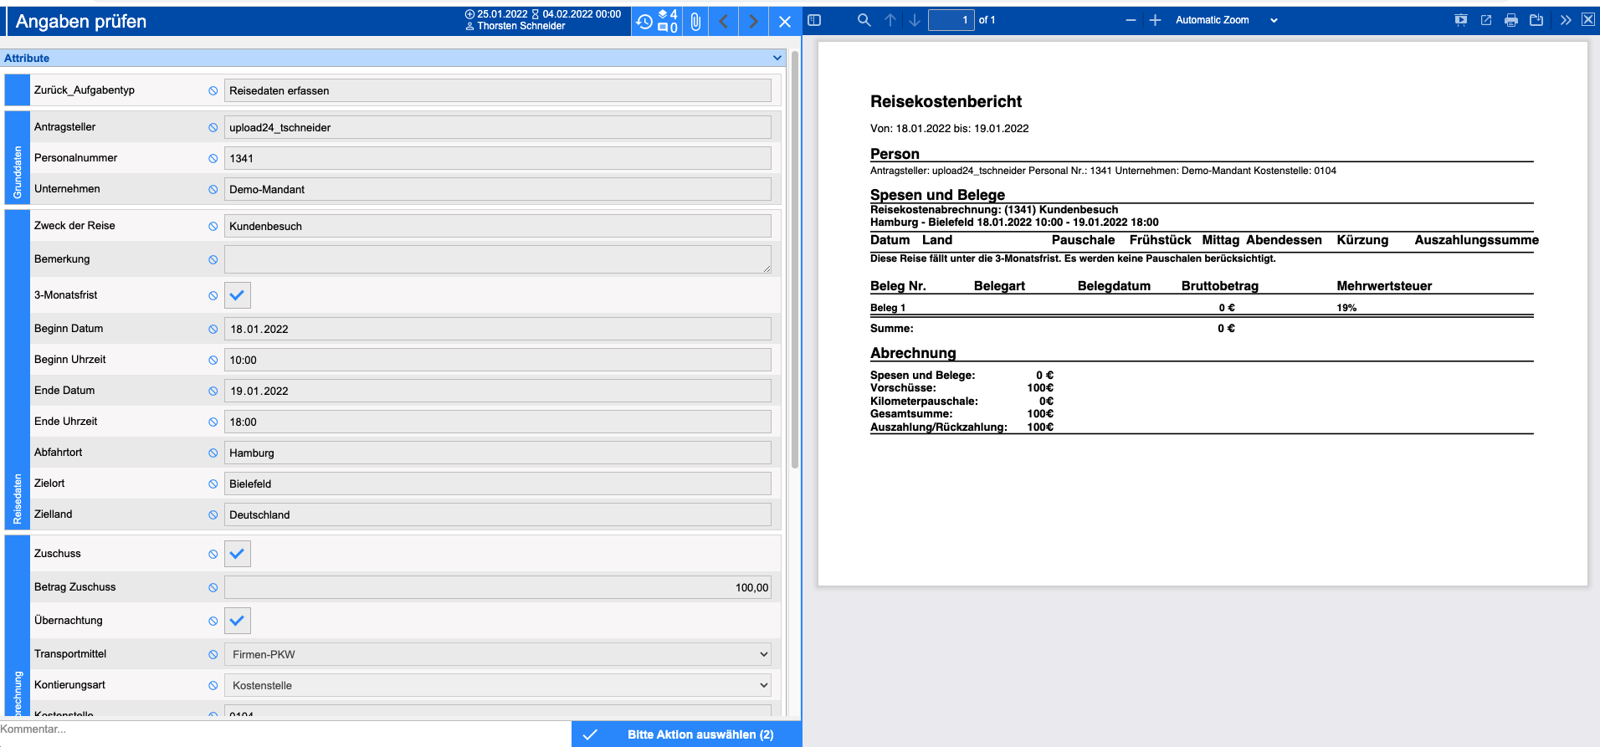This screenshot has height=747, width=1600.
Task: Click the Abrechnung heading in PDF
Action: pyautogui.click(x=913, y=353)
